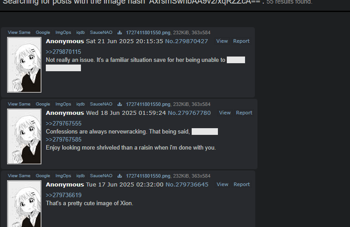
Task: Follow reply link >>279870115
Action: tap(64, 52)
